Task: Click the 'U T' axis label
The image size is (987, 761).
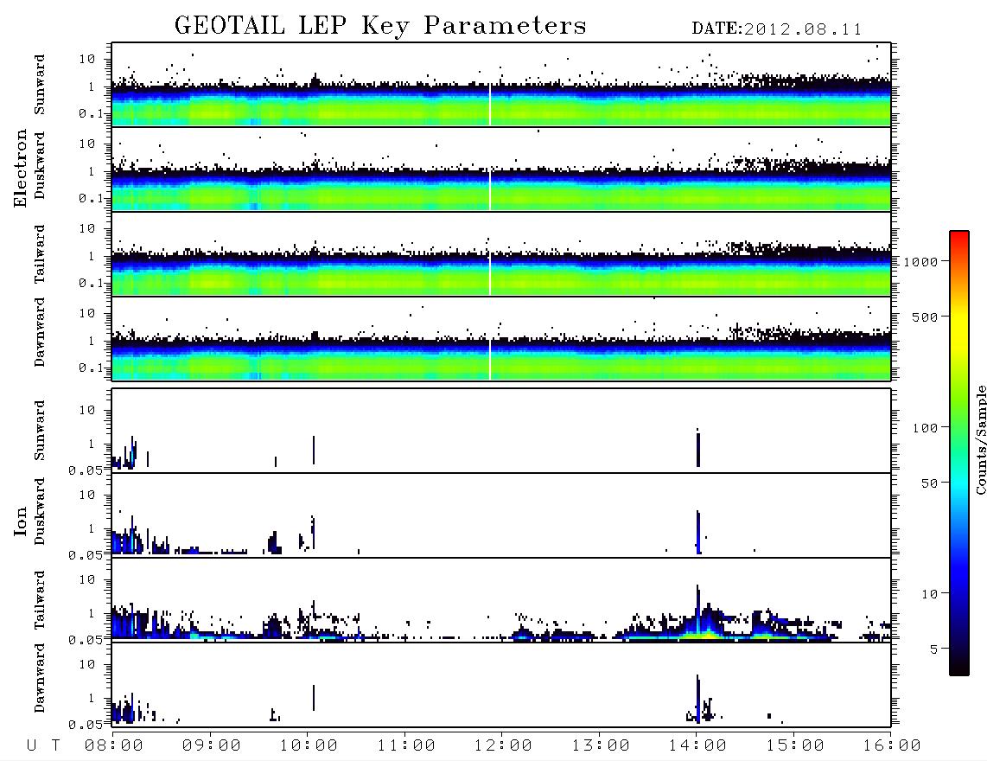Action: (x=43, y=745)
